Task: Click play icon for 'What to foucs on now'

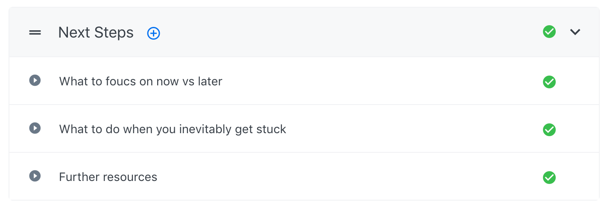Action: [x=35, y=80]
